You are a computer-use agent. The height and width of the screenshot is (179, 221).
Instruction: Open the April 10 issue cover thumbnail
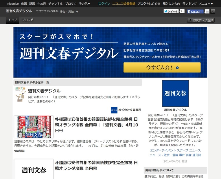(x=34, y=127)
